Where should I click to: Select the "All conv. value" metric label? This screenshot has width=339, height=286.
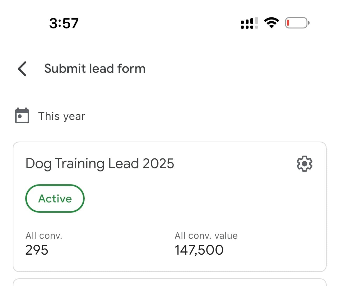click(x=206, y=236)
